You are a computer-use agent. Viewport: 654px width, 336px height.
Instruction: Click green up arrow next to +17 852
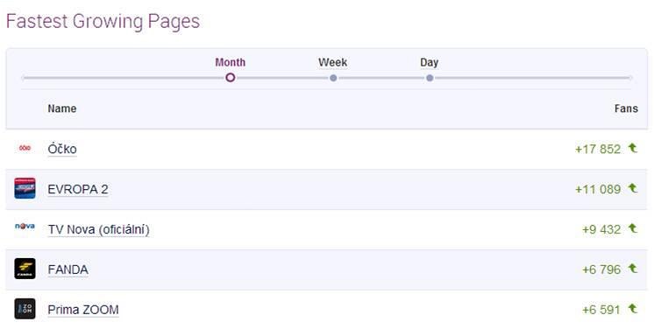(633, 148)
